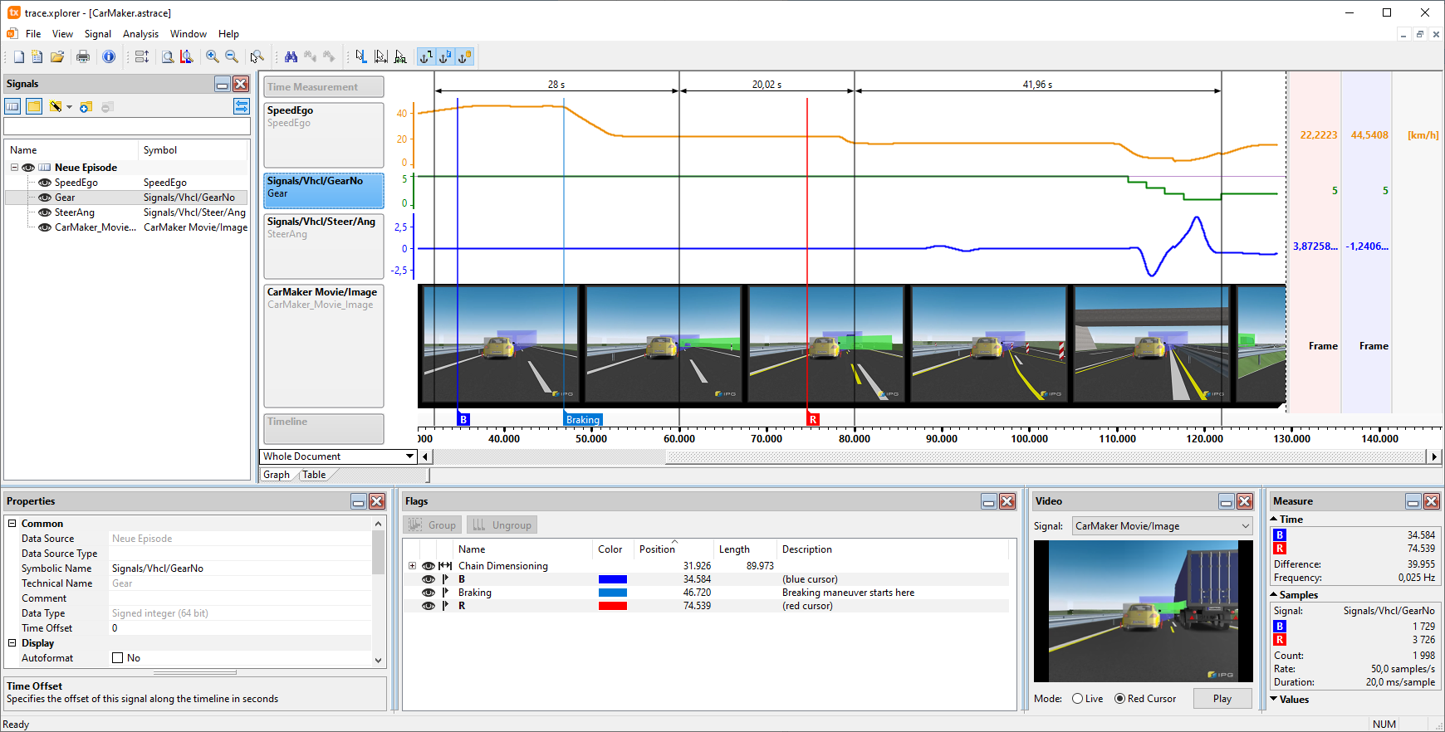Collapse the Common properties section

(x=12, y=524)
